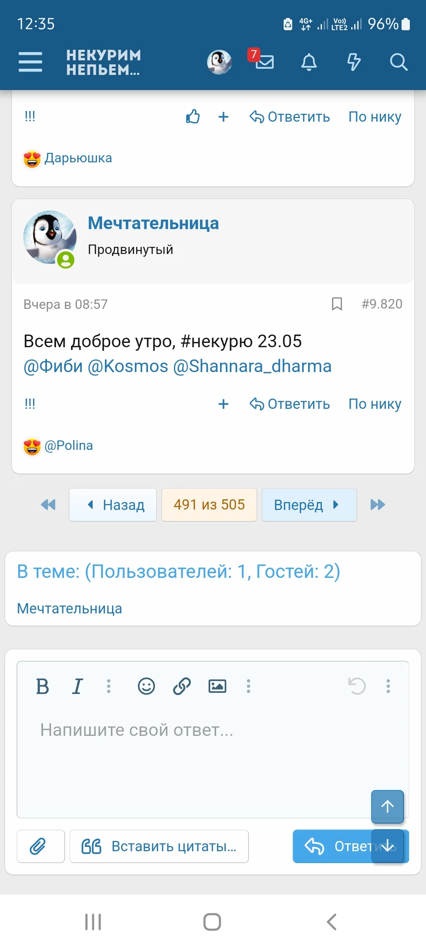This screenshot has width=426, height=948.
Task: Type in the Напишите свой ответ field
Action: coord(193,750)
